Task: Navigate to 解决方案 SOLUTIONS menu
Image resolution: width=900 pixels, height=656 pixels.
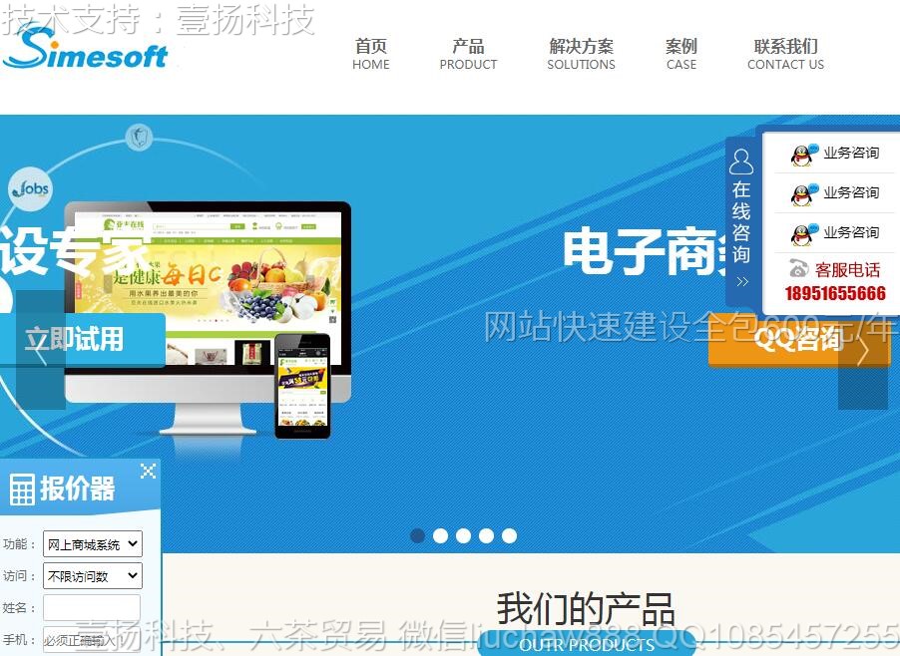Action: pyautogui.click(x=581, y=54)
